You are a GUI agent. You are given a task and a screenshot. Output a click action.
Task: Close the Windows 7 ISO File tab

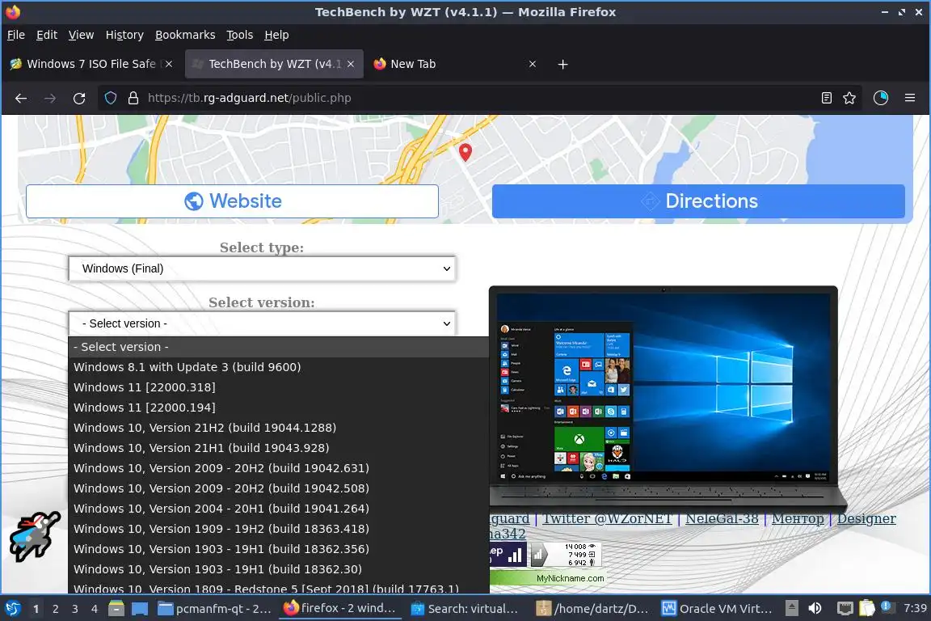169,64
